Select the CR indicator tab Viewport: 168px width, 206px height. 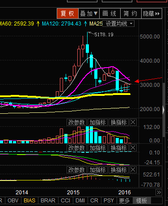tap(94, 201)
